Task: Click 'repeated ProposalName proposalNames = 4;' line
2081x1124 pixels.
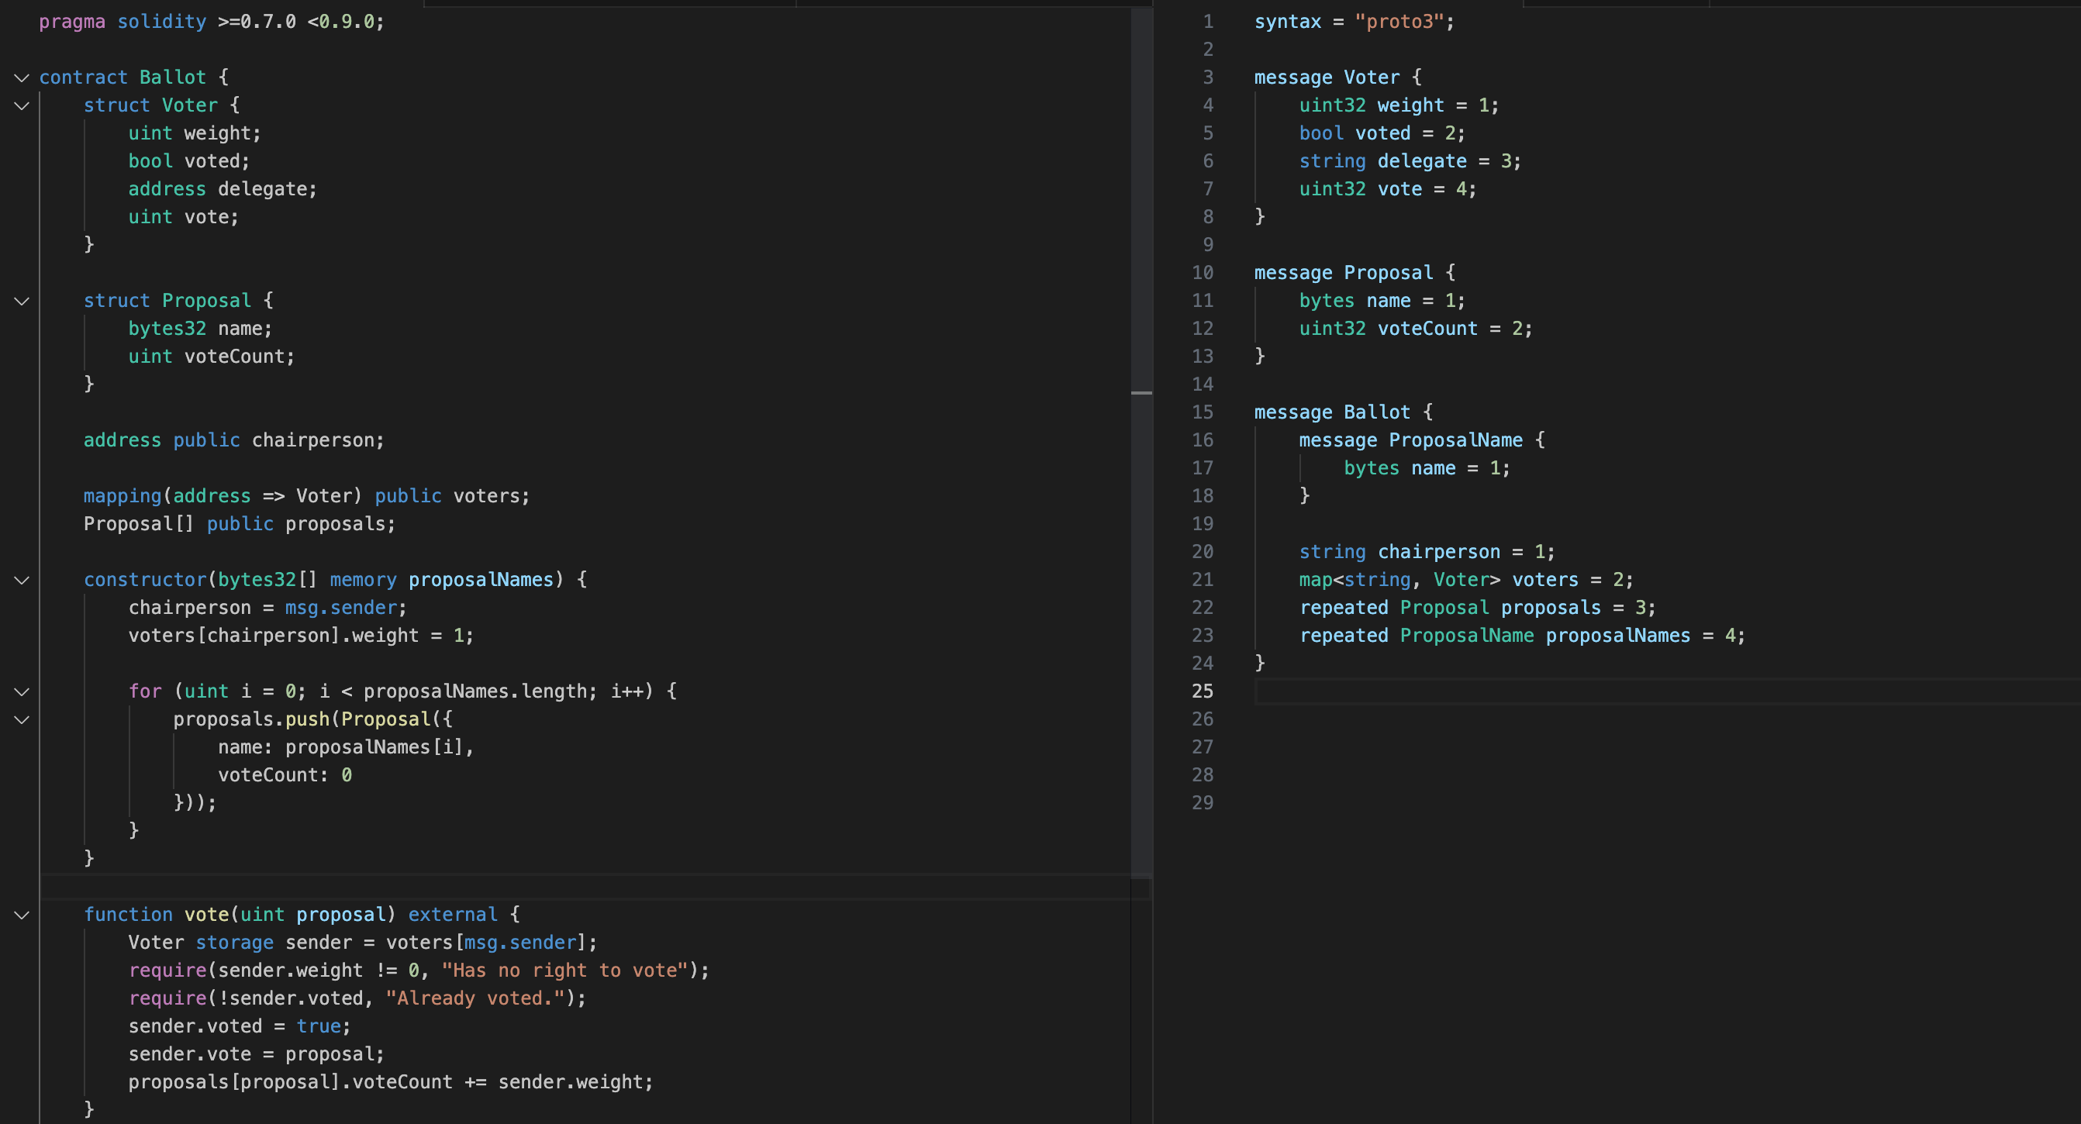Action: (1523, 636)
